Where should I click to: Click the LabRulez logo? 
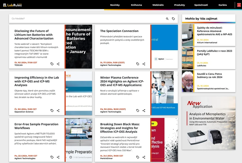click(x=12, y=5)
